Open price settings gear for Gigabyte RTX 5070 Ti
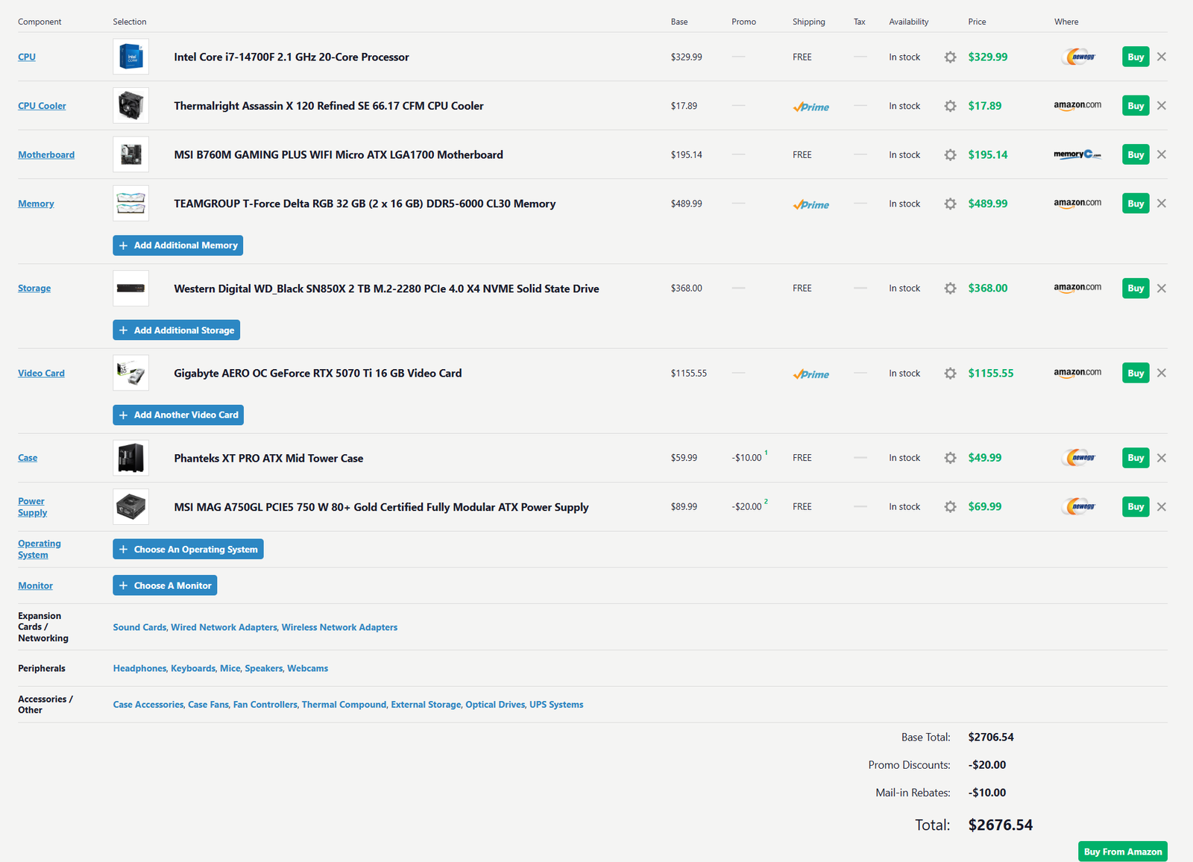 pyautogui.click(x=950, y=374)
